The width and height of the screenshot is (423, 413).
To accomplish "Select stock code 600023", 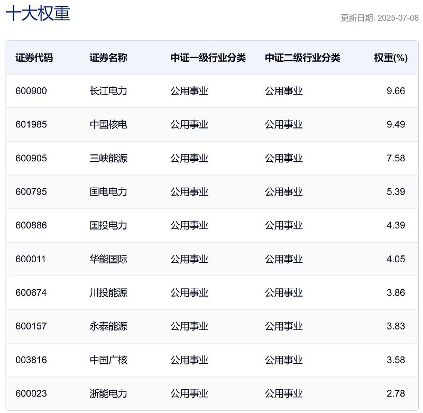I will [31, 393].
